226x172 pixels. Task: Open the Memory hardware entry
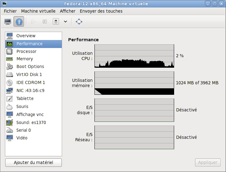click(24, 59)
